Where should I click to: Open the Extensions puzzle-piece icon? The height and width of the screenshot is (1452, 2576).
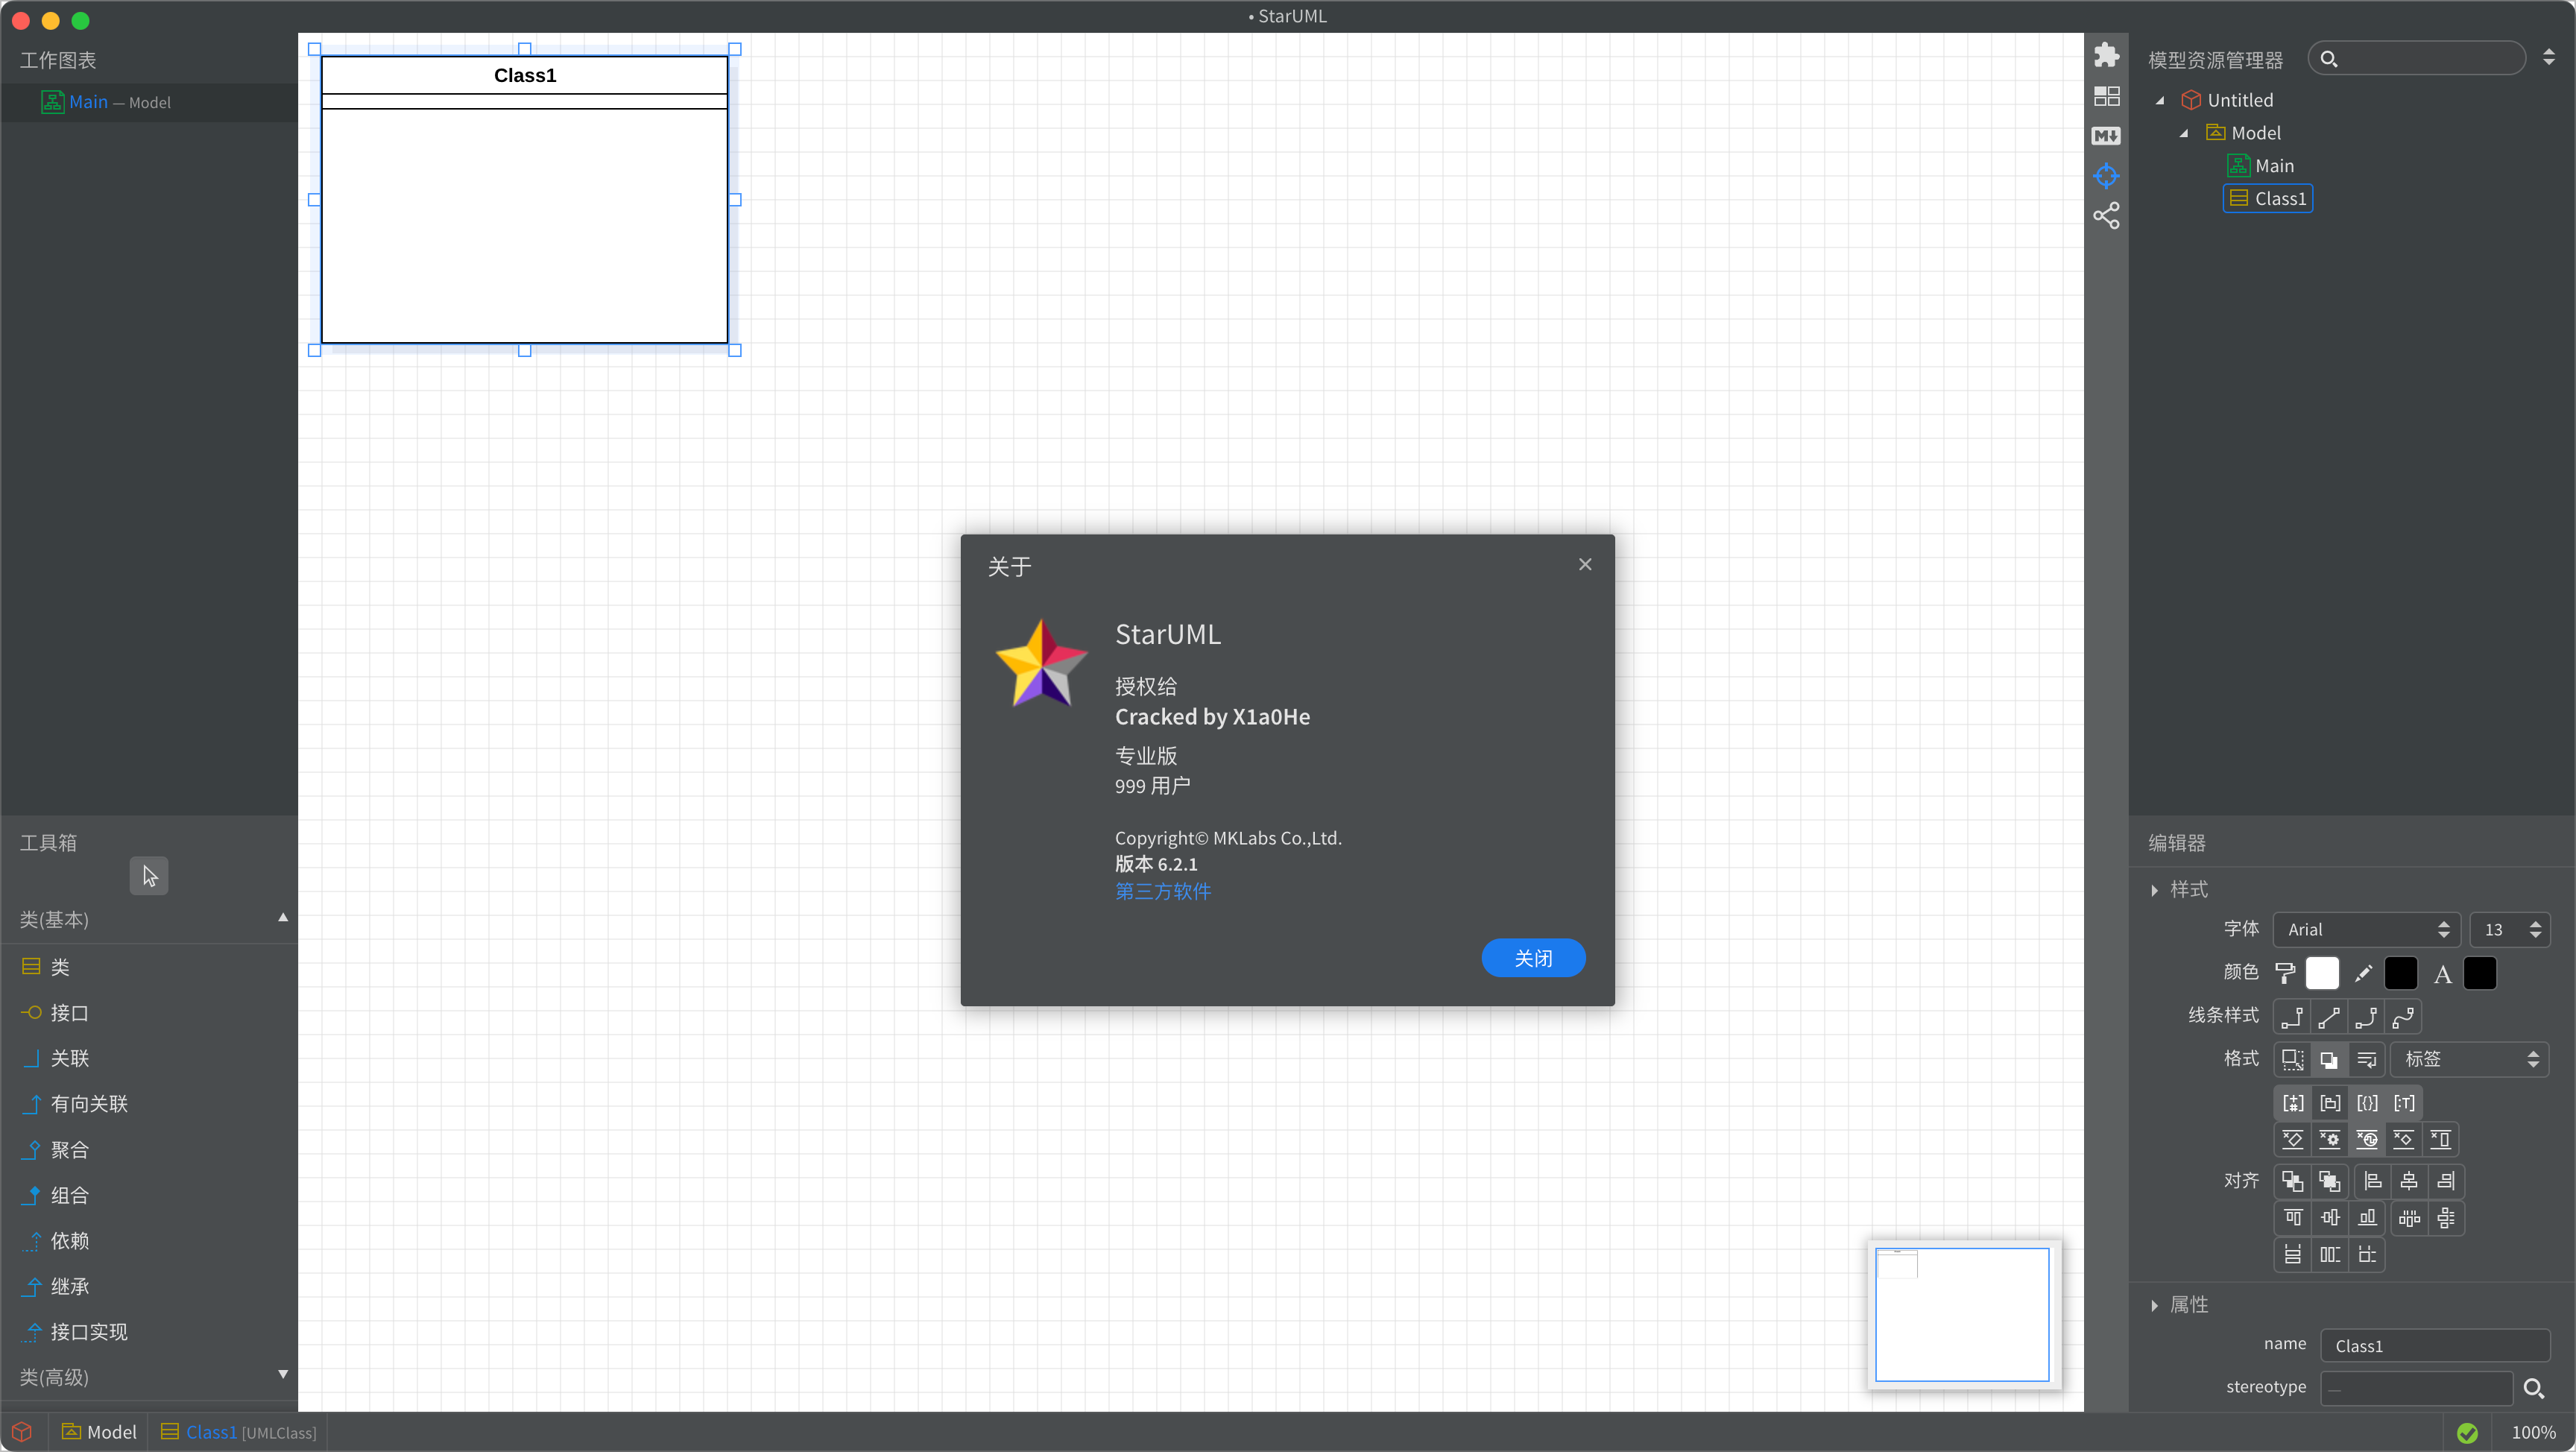click(2106, 55)
